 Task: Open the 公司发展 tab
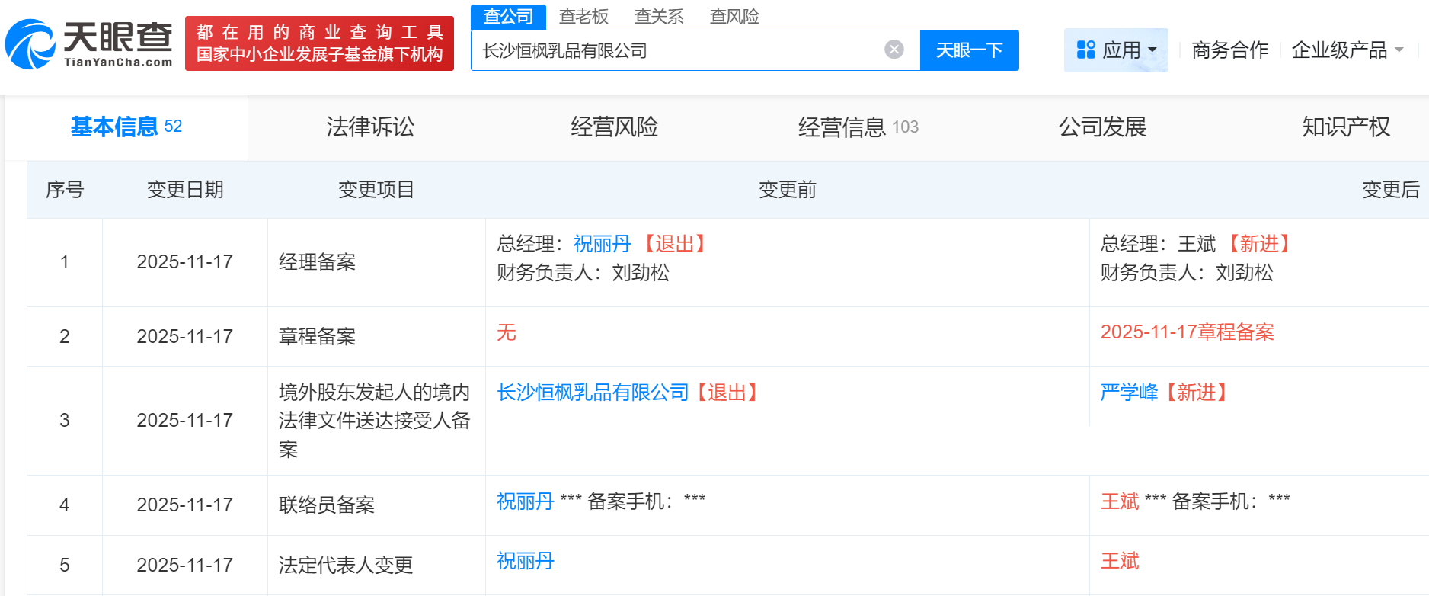[1102, 127]
